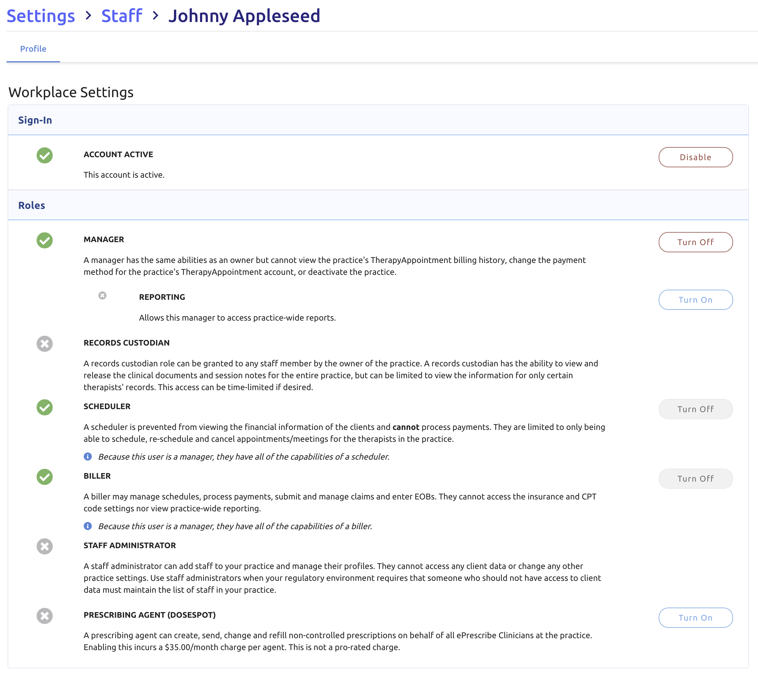
Task: Click small gray X icon beside Reporting
Action: [x=102, y=295]
